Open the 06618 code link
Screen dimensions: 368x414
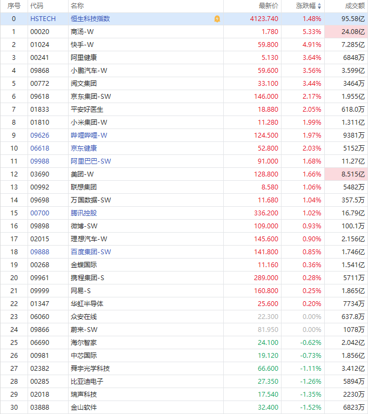click(x=39, y=148)
